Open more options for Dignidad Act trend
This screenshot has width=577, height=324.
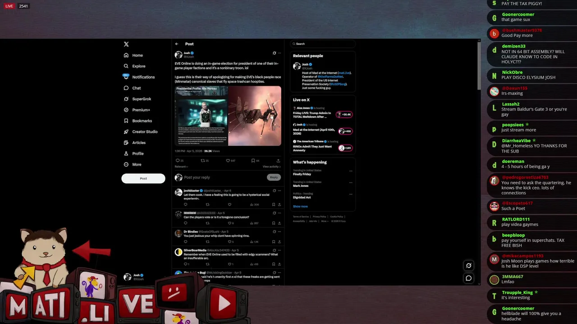click(351, 194)
